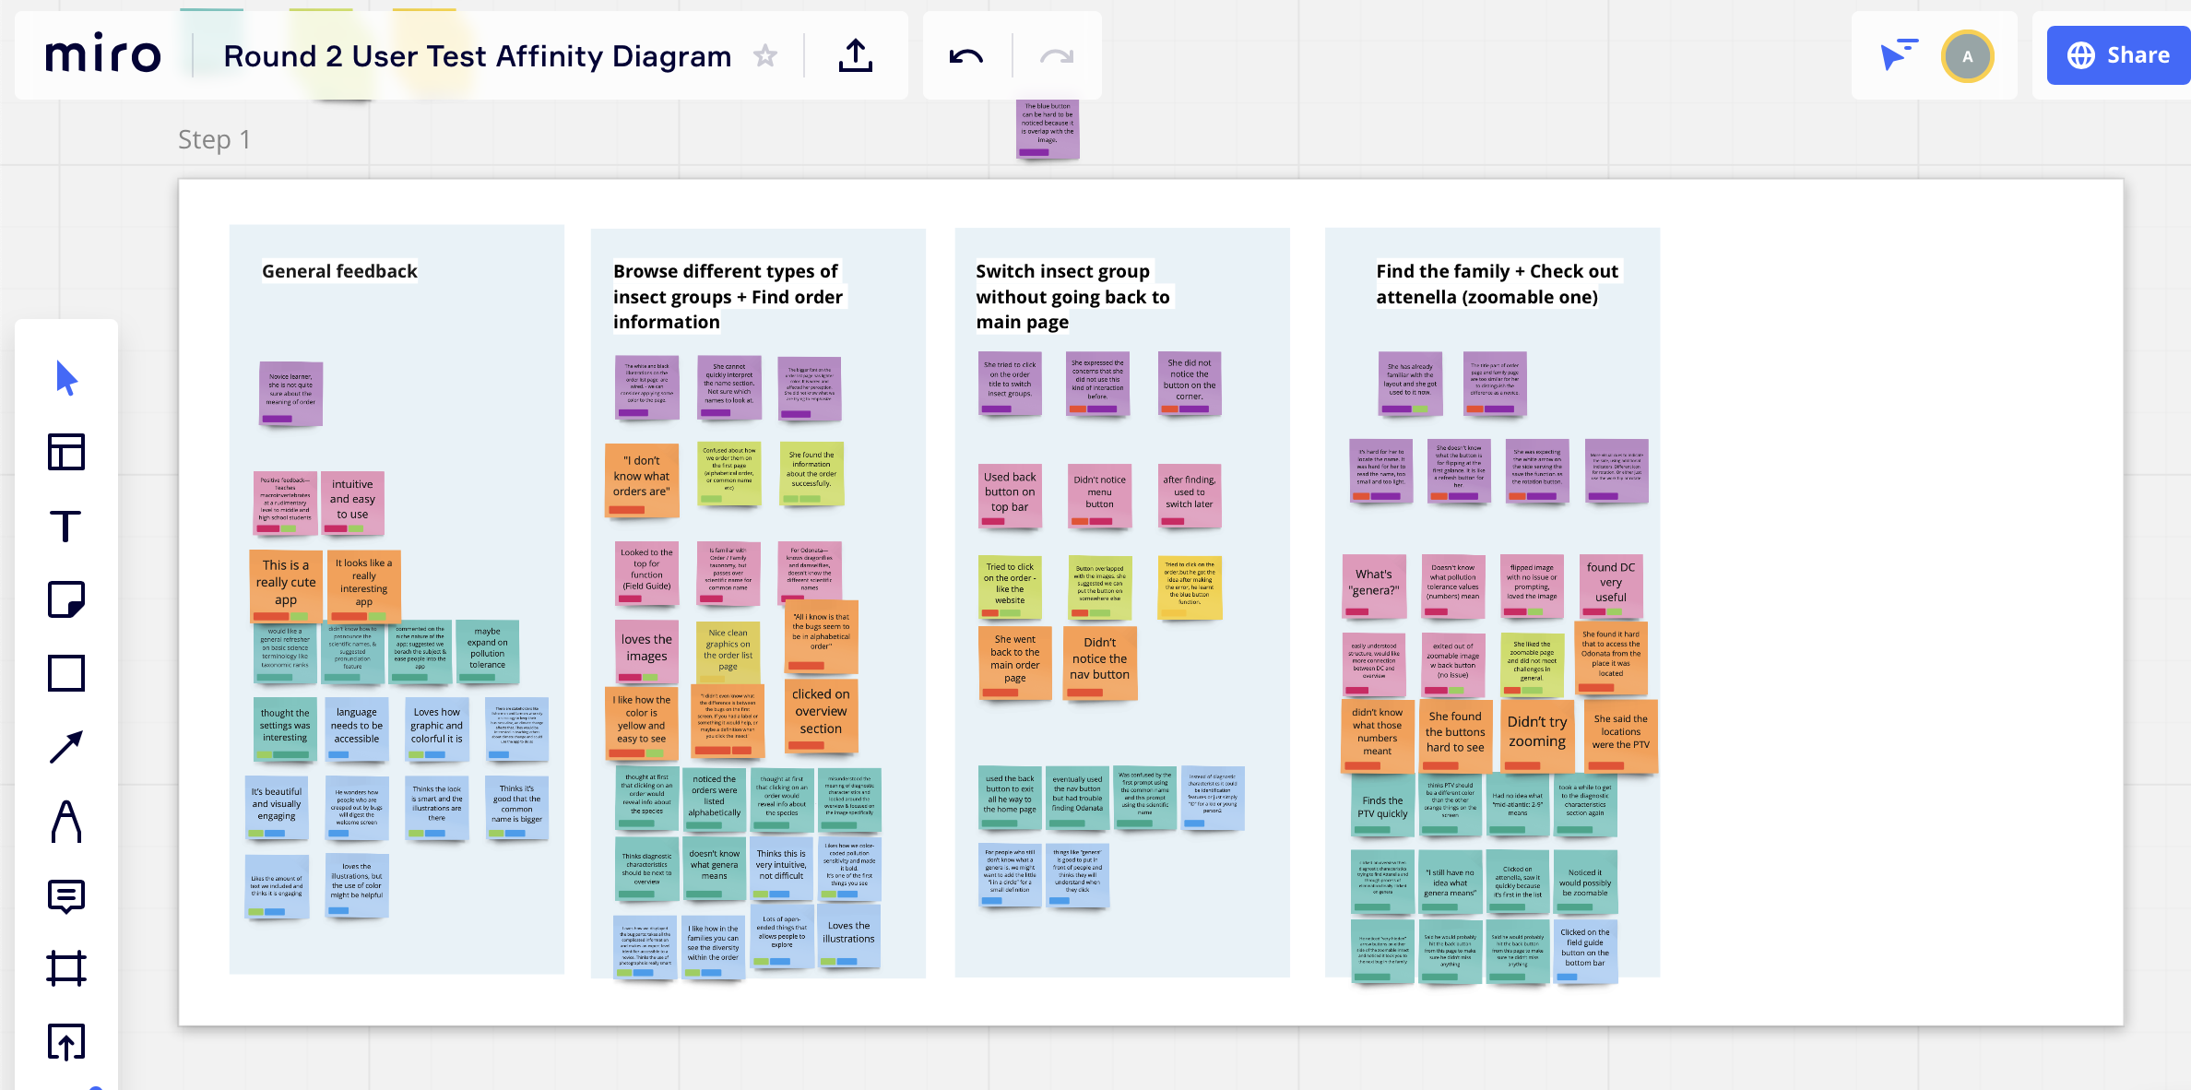
Task: Select the Comment tool
Action: point(66,895)
